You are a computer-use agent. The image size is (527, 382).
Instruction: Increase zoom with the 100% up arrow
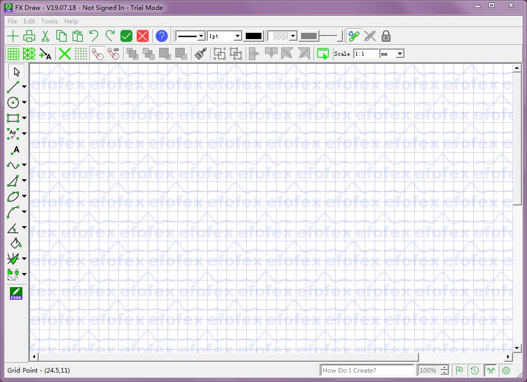(445, 367)
